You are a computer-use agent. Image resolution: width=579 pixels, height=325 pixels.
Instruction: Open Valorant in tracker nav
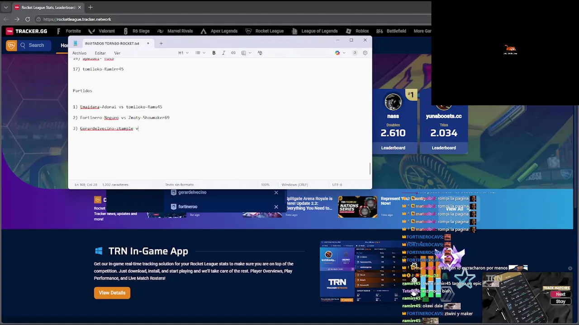[102, 31]
